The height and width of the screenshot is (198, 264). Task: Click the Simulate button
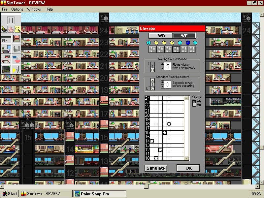pos(156,168)
